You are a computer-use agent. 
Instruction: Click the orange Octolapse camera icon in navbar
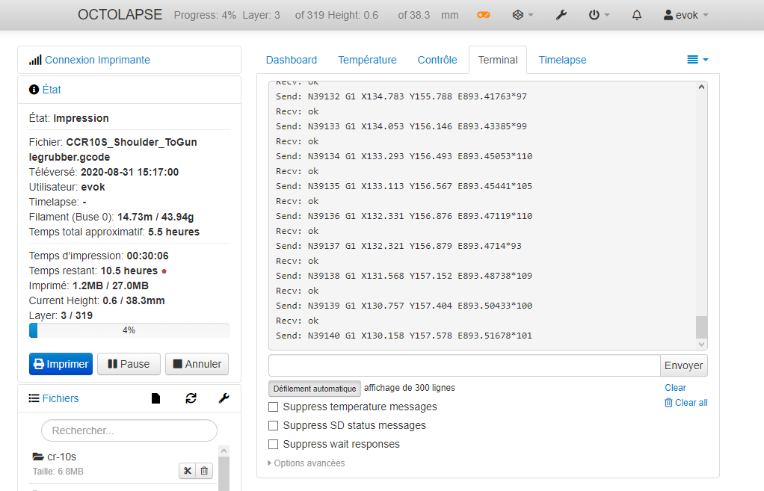484,15
